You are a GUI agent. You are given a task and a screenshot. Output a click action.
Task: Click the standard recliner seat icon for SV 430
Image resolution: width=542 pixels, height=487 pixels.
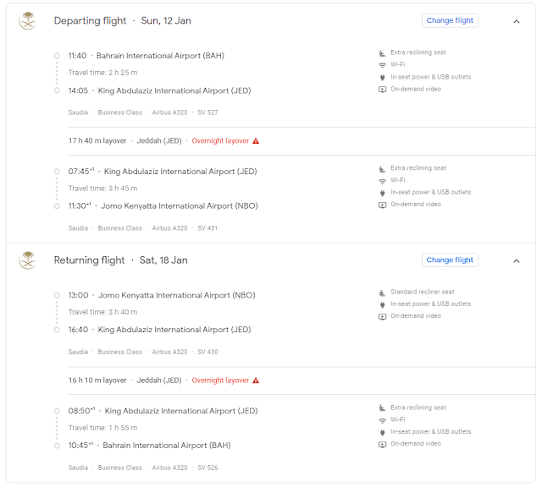[382, 293]
